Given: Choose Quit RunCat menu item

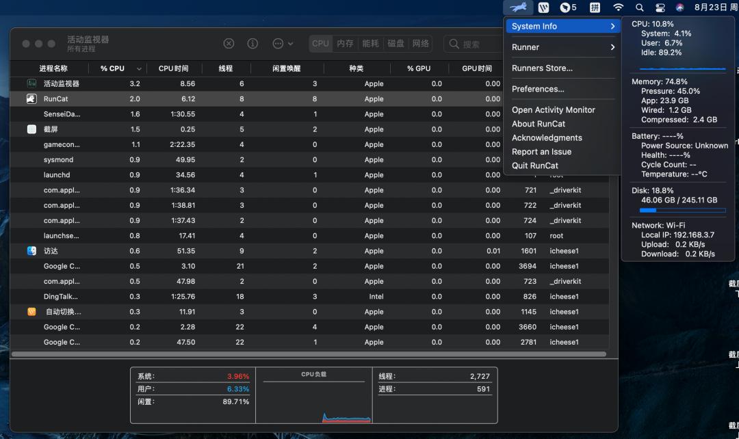Looking at the screenshot, I should 535,165.
